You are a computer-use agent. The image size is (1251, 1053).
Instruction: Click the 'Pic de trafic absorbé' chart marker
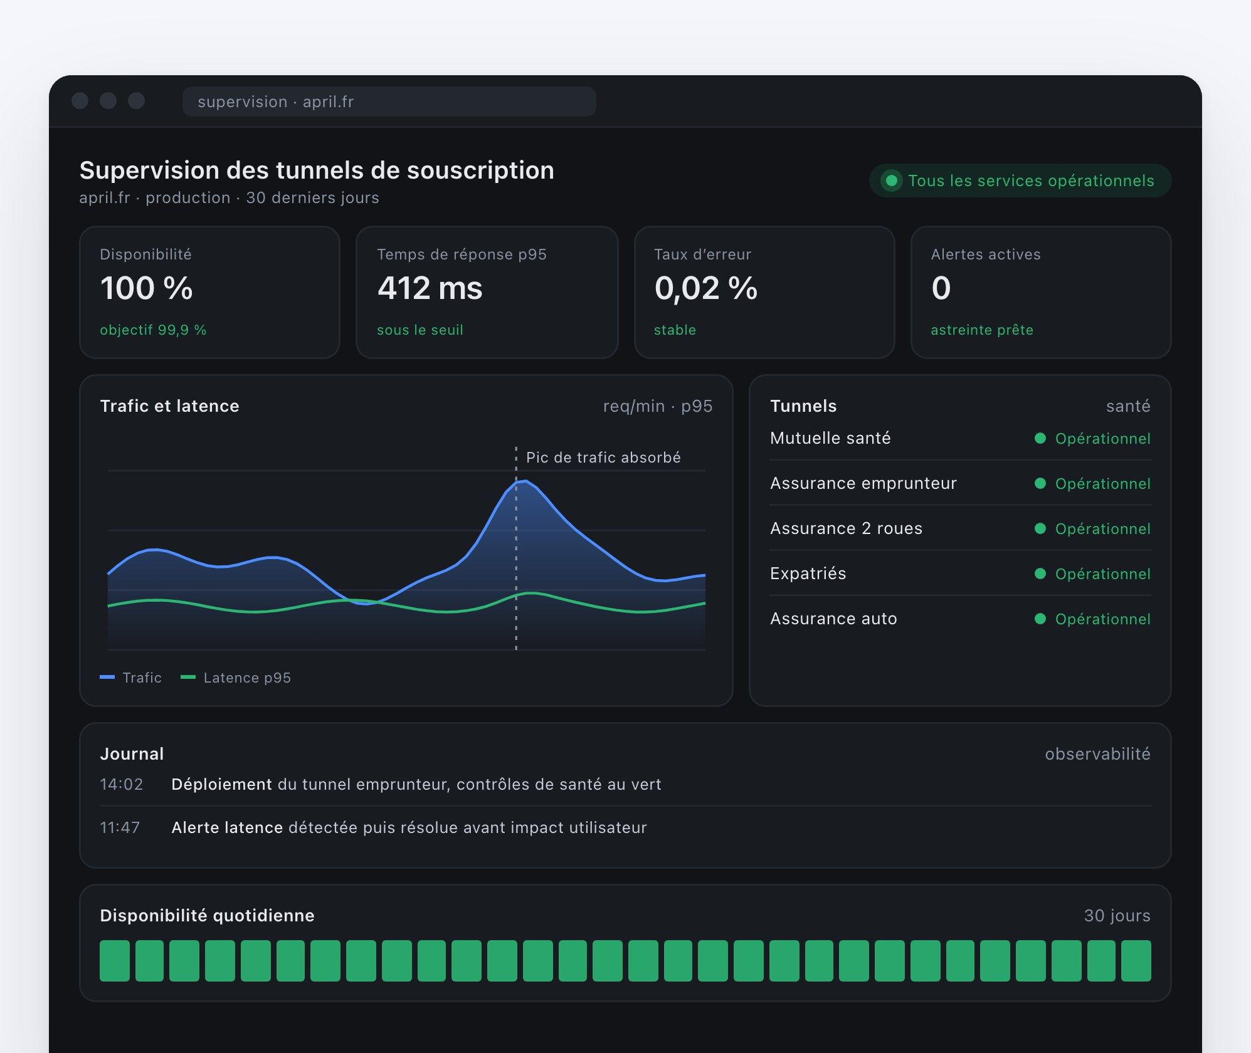pyautogui.click(x=603, y=458)
